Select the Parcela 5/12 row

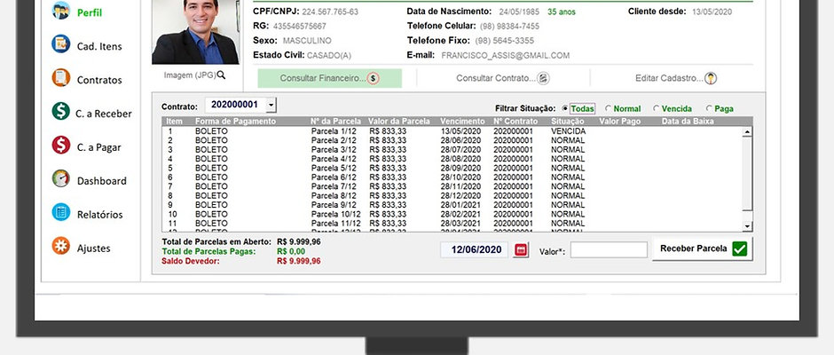coord(452,168)
